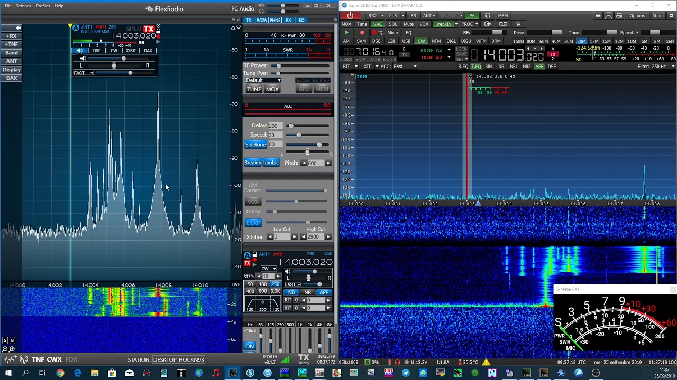677x380 pixels.
Task: Click the hamburger menu icon in ExpertSDR2
Action: 598,16
